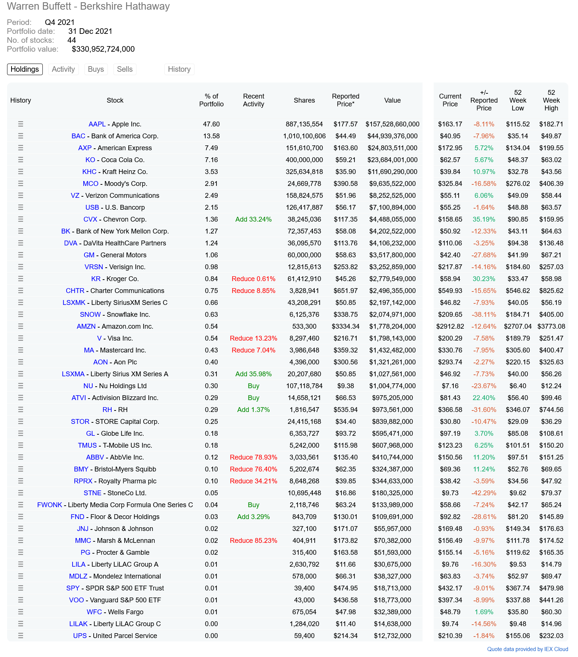The width and height of the screenshot is (578, 657).
Task: Open the Sells tab
Action: [x=125, y=69]
